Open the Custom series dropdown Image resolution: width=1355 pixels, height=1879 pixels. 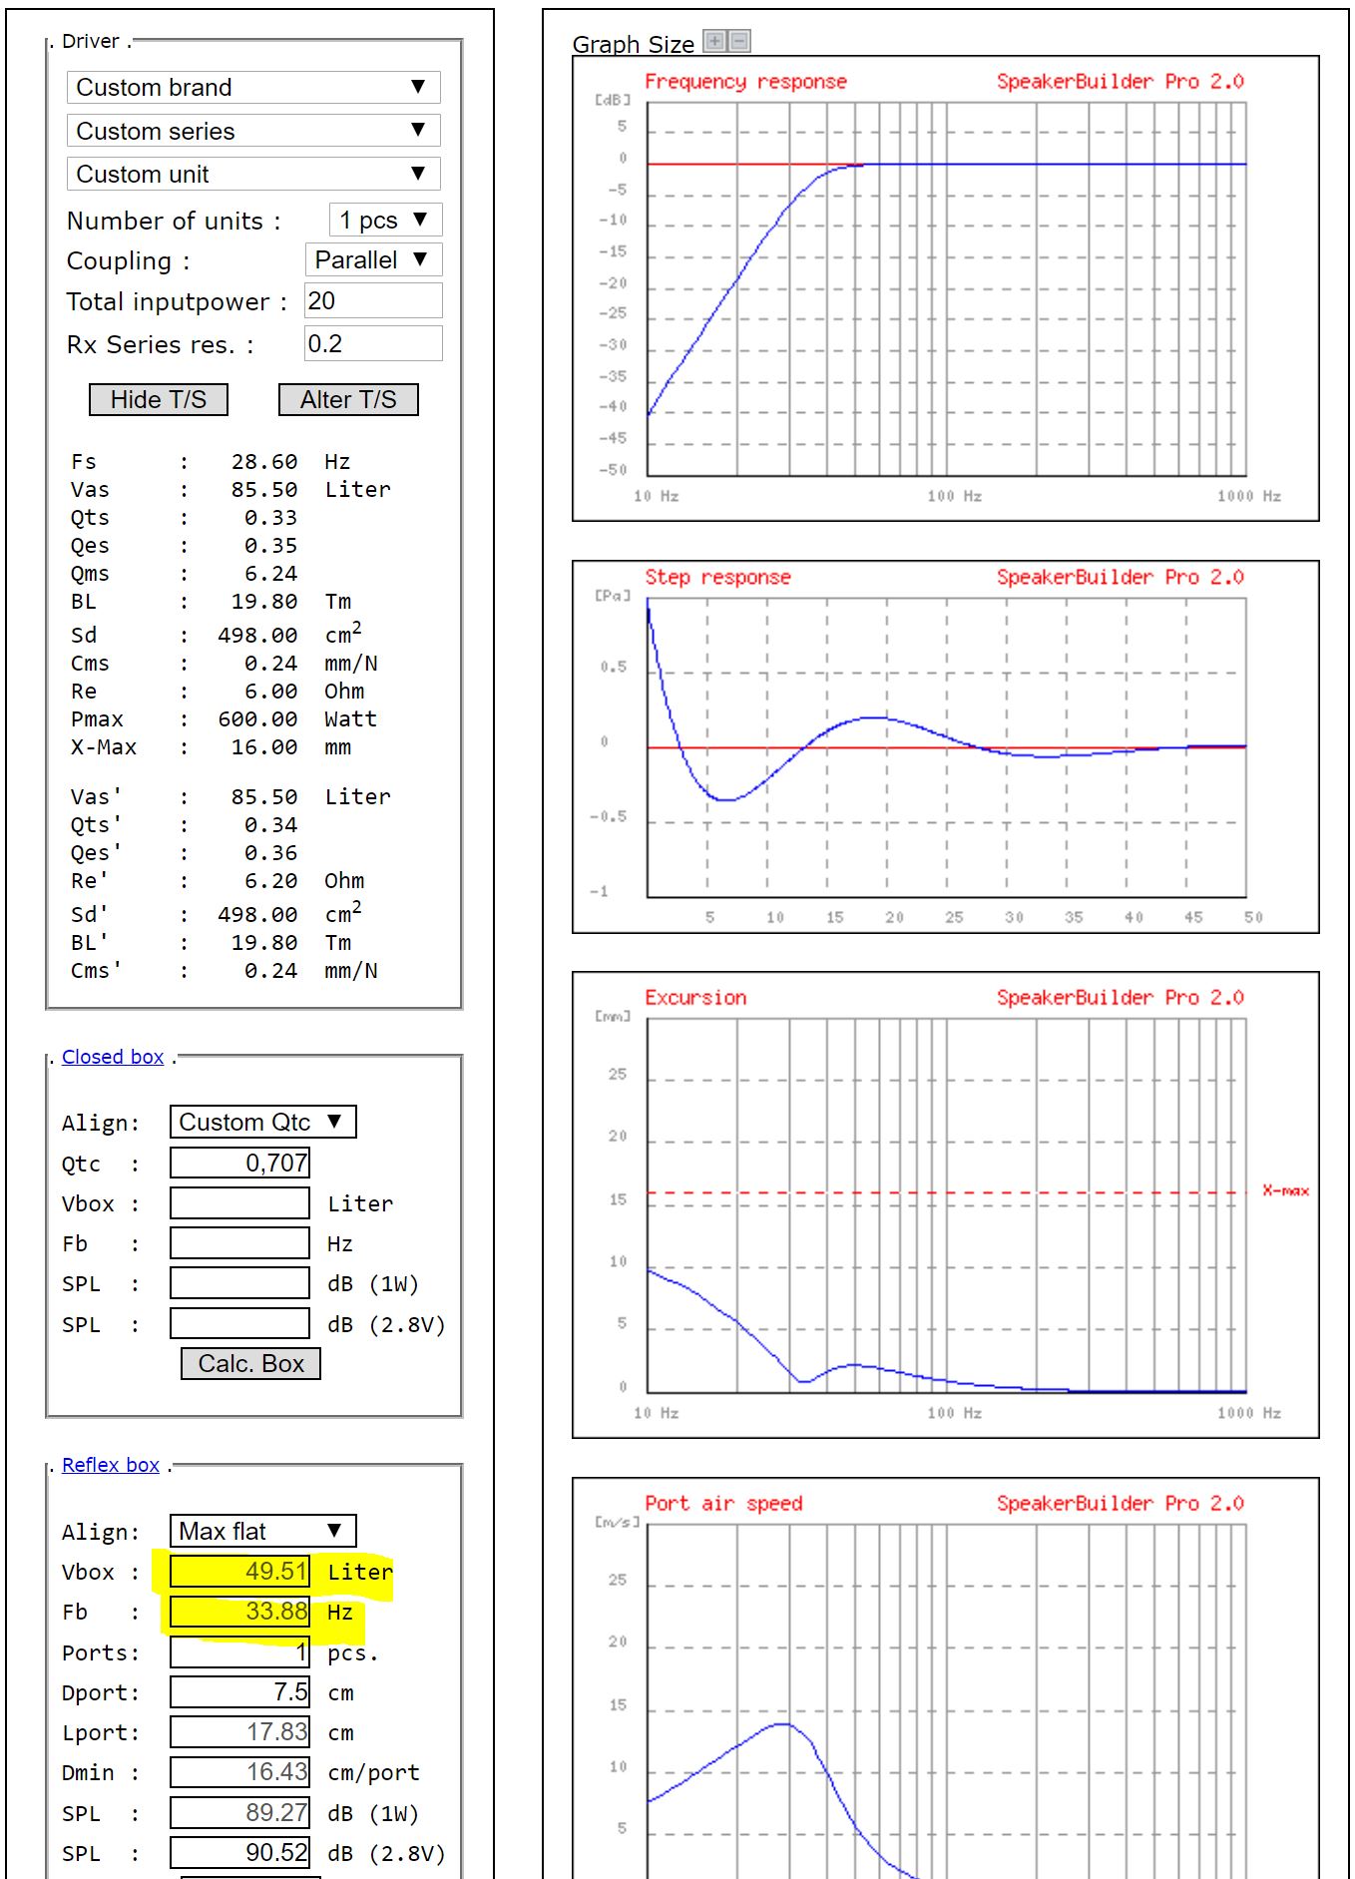[x=253, y=131]
